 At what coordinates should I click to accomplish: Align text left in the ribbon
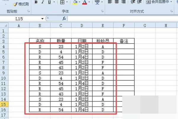click(110, 2)
